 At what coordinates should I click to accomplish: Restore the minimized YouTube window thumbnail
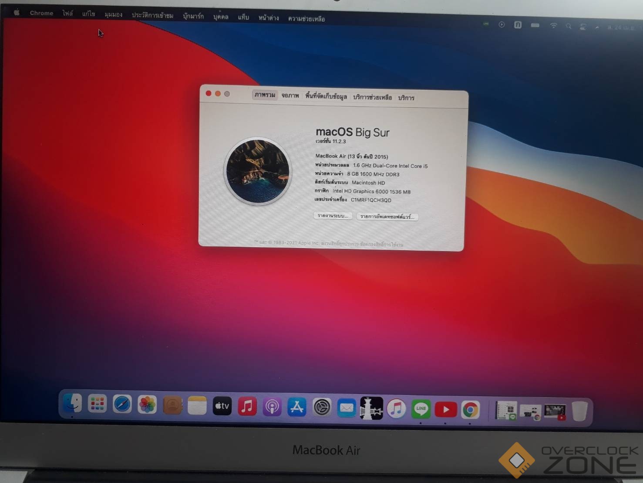(x=555, y=412)
